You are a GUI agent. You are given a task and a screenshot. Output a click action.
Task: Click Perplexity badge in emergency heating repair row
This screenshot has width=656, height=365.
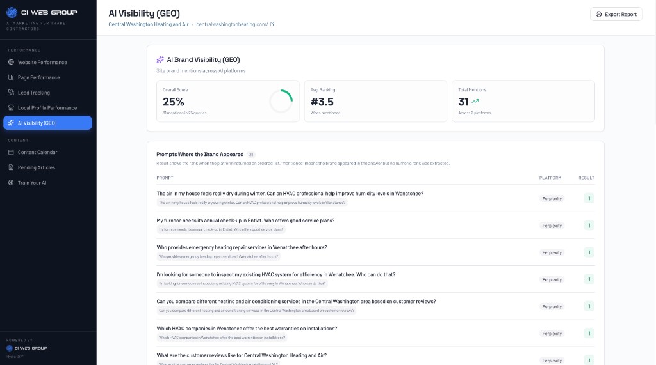click(552, 252)
